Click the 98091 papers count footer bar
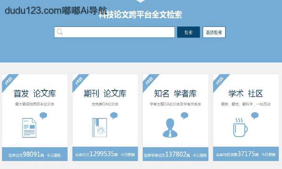Image resolution: width=282 pixels, height=169 pixels. point(35,154)
